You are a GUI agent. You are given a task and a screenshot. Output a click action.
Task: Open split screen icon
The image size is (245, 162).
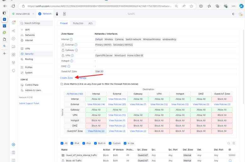pos(201,6)
